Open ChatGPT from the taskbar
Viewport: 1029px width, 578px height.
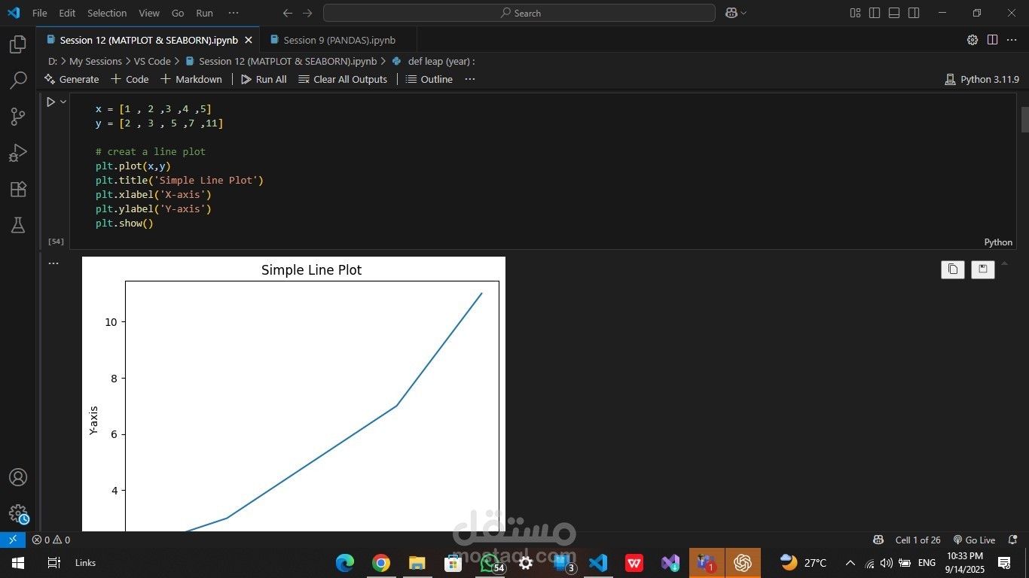[743, 563]
